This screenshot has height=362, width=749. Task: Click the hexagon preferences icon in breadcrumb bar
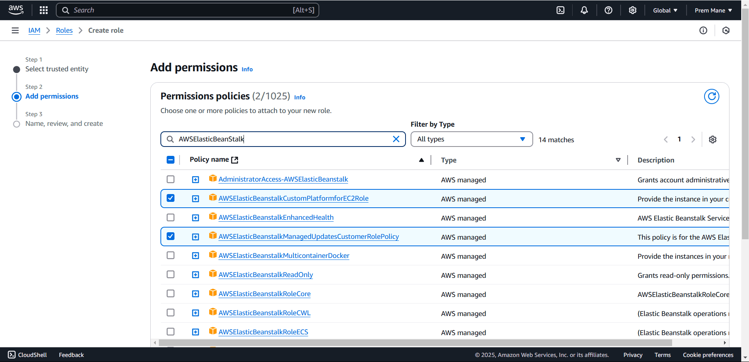tap(726, 30)
